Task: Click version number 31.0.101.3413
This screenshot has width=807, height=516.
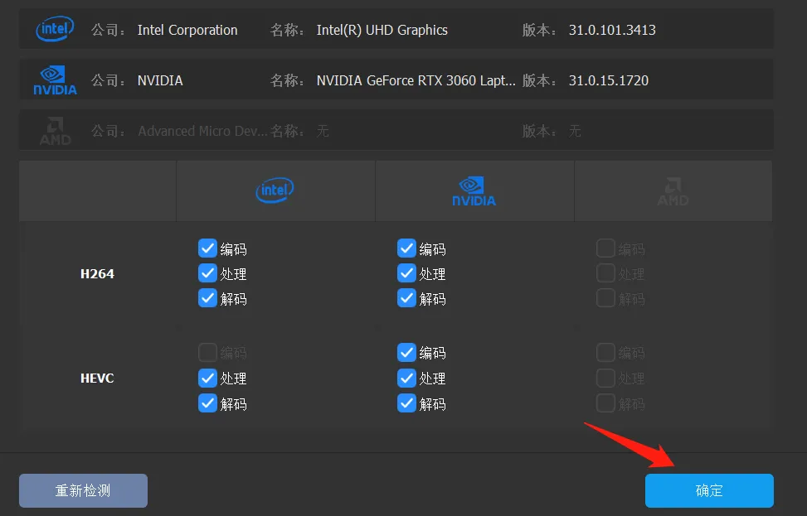Action: [612, 31]
